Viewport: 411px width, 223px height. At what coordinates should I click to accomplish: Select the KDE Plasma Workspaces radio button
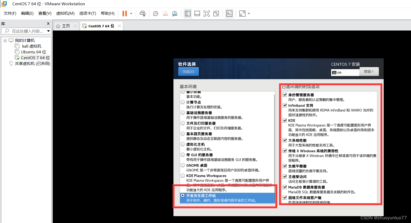coord(183,175)
